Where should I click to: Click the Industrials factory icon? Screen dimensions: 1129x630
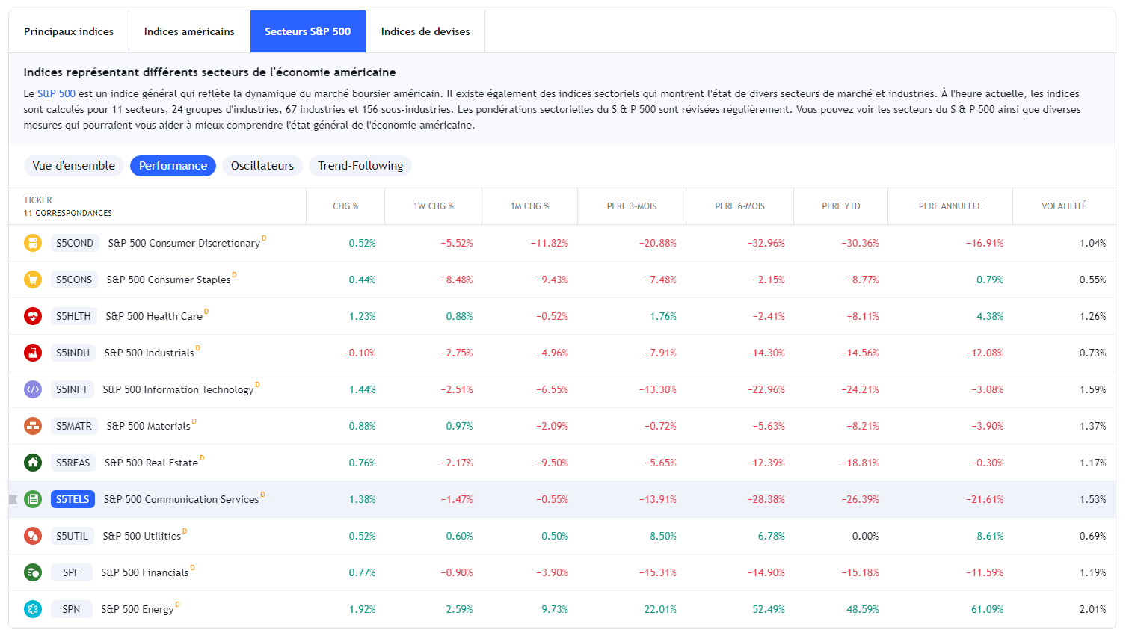[33, 353]
